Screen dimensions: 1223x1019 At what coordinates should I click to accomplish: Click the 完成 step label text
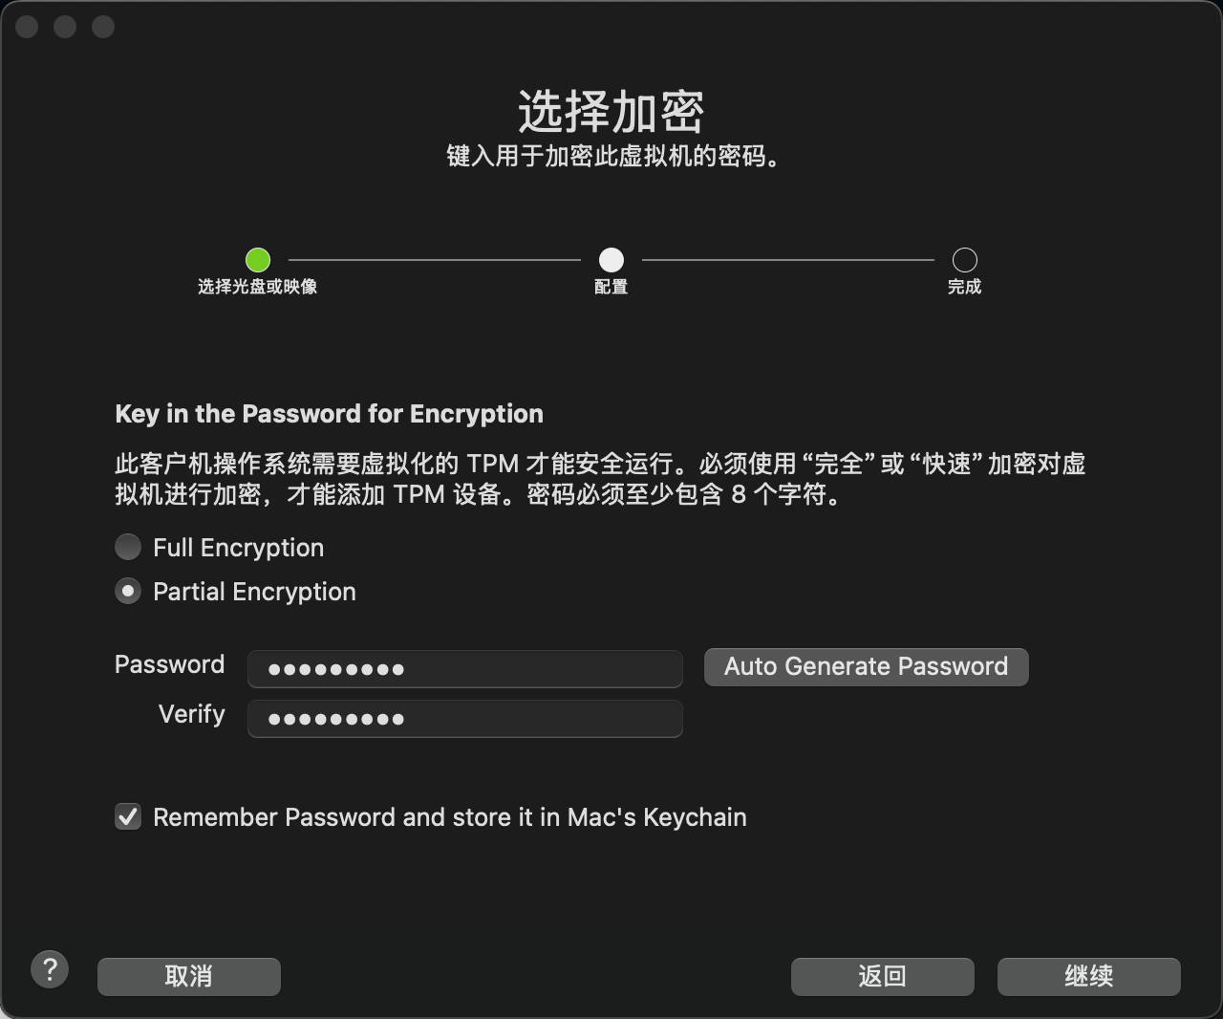(x=965, y=287)
